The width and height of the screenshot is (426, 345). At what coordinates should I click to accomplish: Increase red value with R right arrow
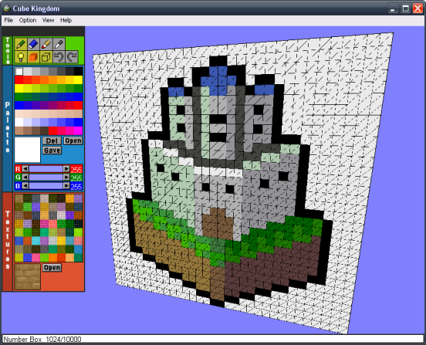click(x=66, y=169)
